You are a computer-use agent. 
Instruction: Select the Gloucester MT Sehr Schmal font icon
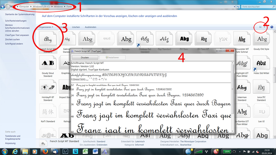(242, 39)
